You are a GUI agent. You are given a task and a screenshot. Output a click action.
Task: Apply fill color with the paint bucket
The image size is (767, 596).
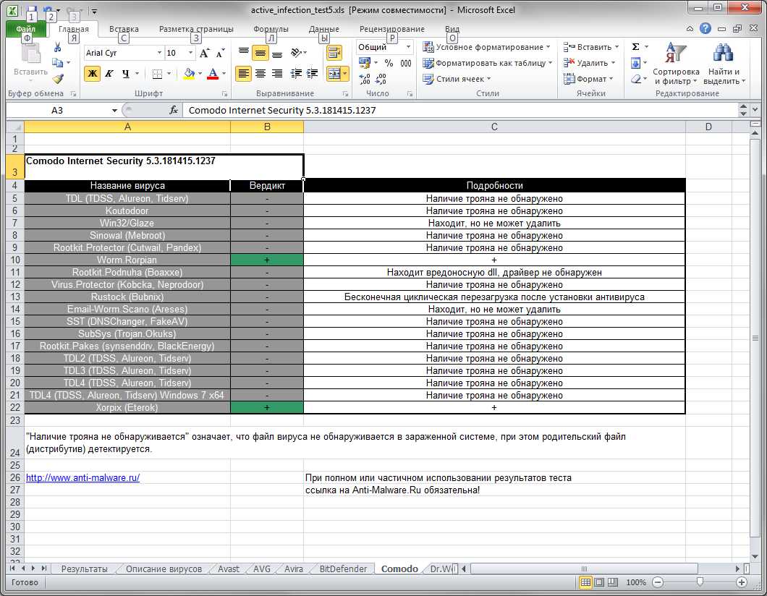pos(189,74)
